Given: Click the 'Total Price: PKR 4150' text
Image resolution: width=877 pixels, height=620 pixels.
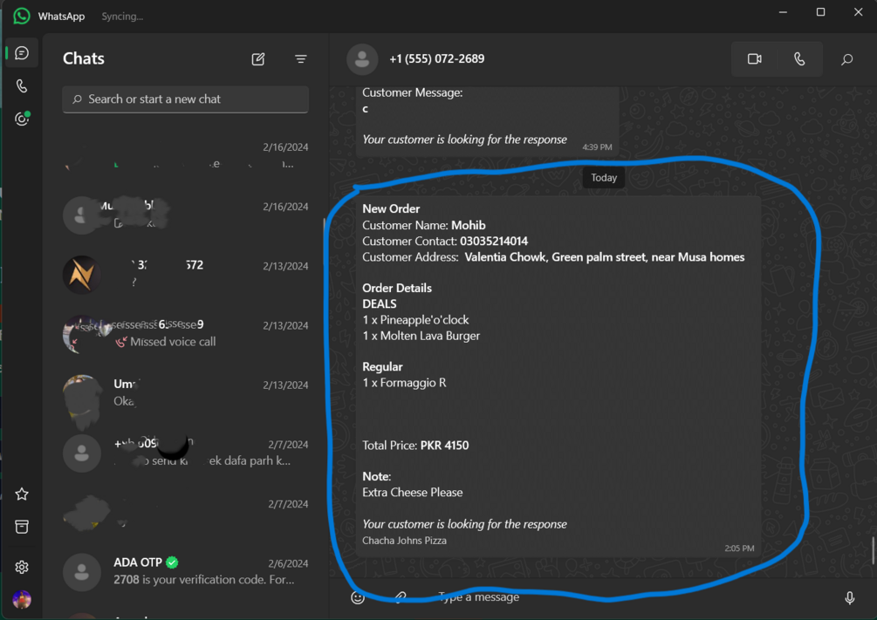Looking at the screenshot, I should point(415,446).
